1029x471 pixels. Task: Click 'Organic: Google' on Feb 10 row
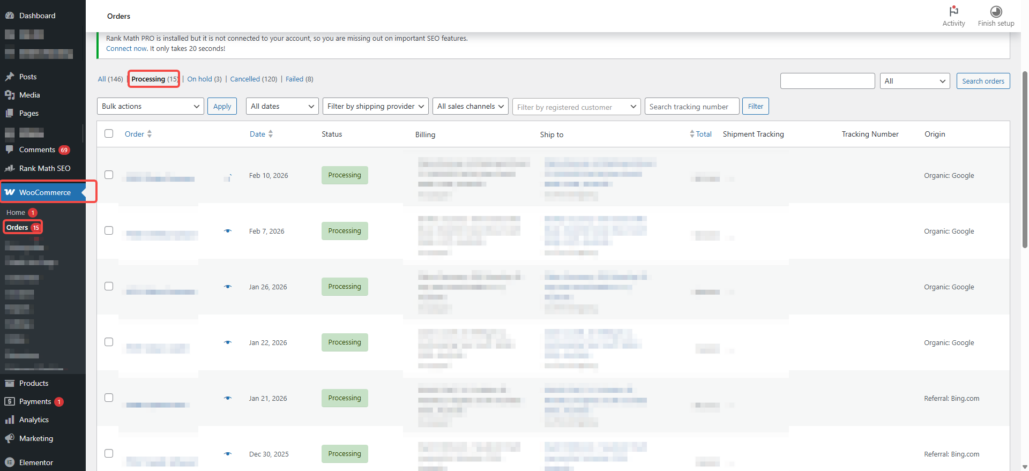(949, 175)
